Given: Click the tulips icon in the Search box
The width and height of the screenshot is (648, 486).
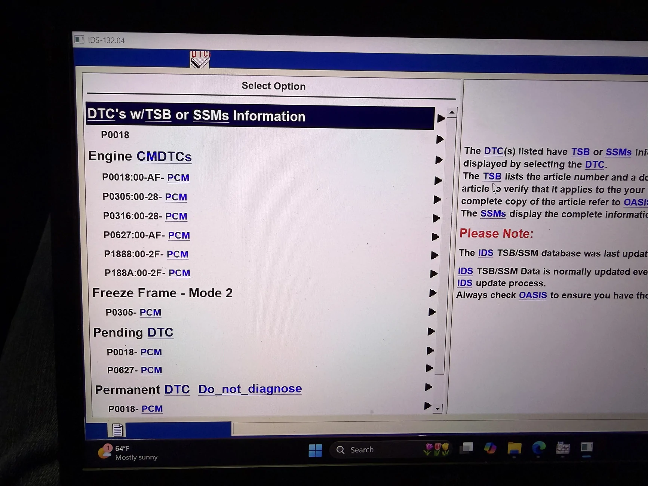Looking at the screenshot, I should tap(436, 449).
